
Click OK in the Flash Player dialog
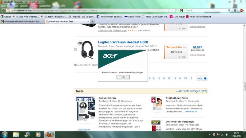123,77
